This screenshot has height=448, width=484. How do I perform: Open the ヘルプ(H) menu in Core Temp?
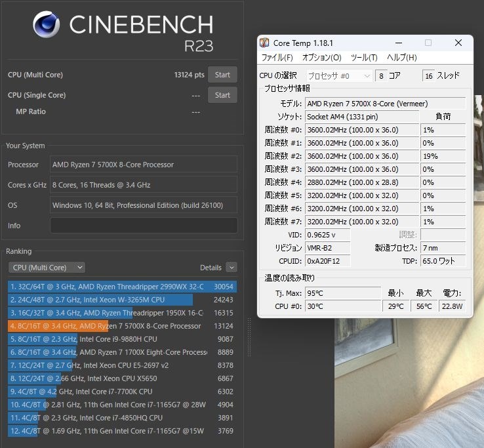[401, 58]
